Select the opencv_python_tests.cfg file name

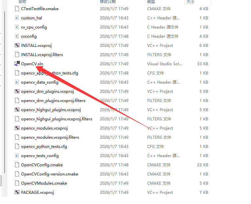tap(44, 147)
